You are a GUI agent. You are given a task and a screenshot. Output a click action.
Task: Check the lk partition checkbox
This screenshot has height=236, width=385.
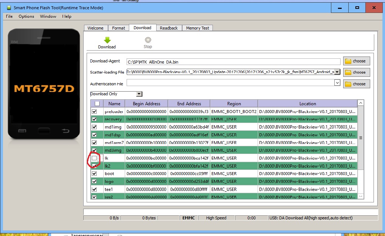[x=94, y=158]
